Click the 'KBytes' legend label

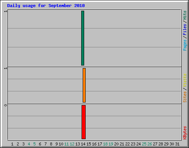(185, 133)
